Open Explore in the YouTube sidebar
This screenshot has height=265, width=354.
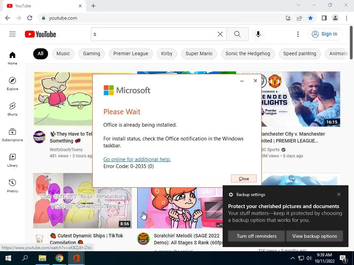[x=12, y=84]
